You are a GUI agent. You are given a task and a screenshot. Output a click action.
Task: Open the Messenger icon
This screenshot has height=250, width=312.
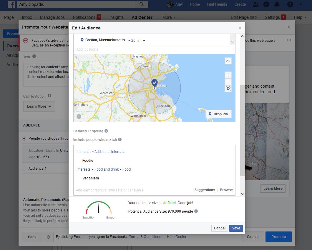click(266, 4)
